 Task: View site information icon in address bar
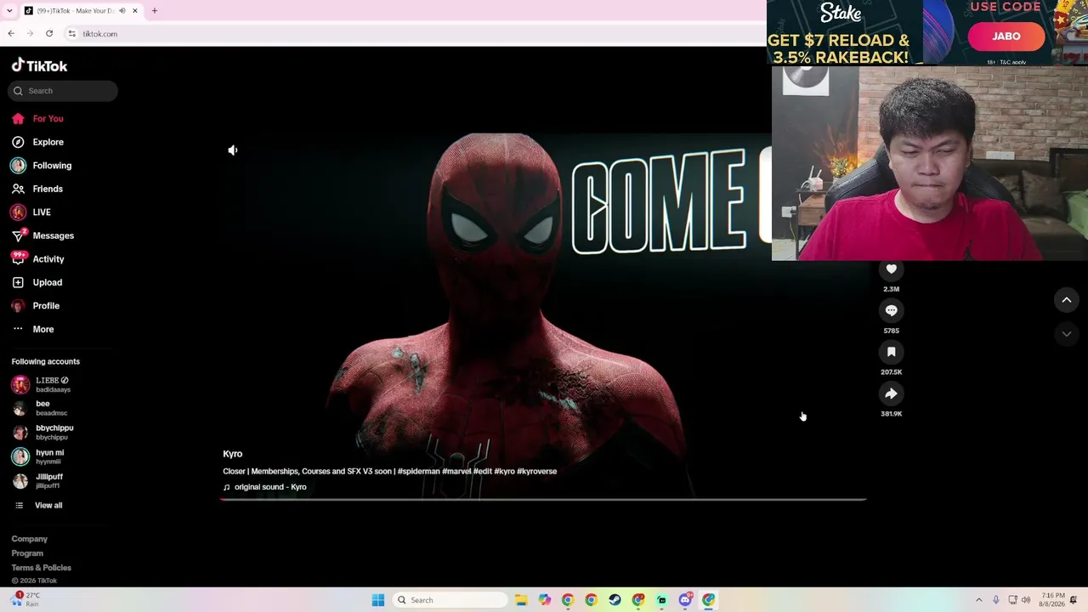[72, 34]
